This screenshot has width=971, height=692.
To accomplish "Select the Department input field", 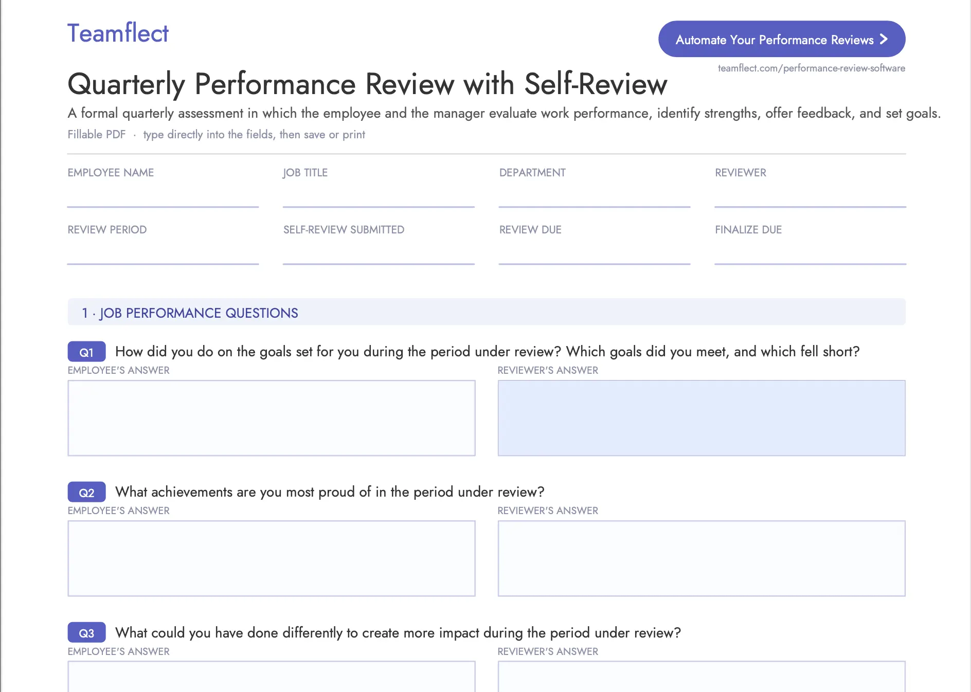I will pos(595,195).
